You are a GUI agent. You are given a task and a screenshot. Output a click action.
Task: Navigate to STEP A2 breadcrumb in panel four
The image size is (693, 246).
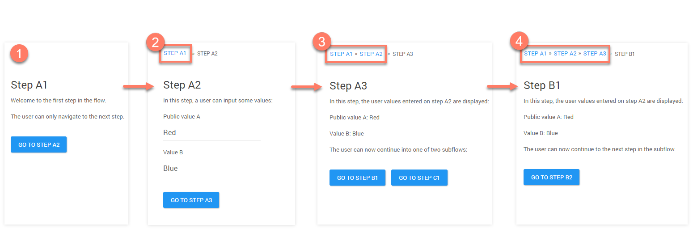pyautogui.click(x=565, y=54)
